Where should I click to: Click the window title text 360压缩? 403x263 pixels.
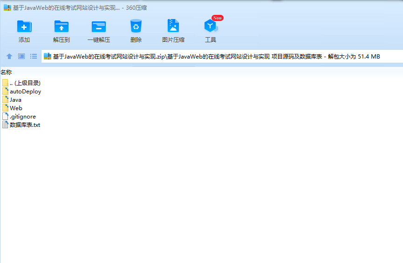(136, 8)
